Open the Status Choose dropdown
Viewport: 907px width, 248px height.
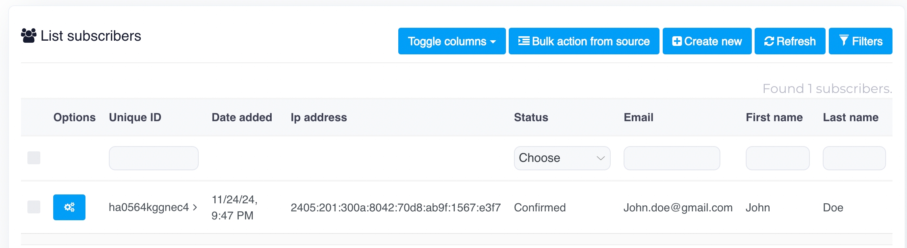[x=562, y=158]
